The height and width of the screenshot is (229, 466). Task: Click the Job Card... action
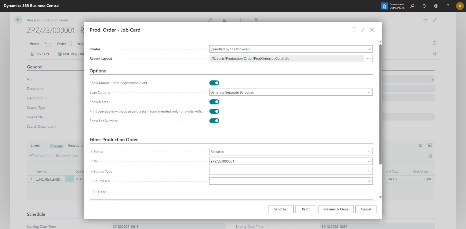pyautogui.click(x=41, y=54)
